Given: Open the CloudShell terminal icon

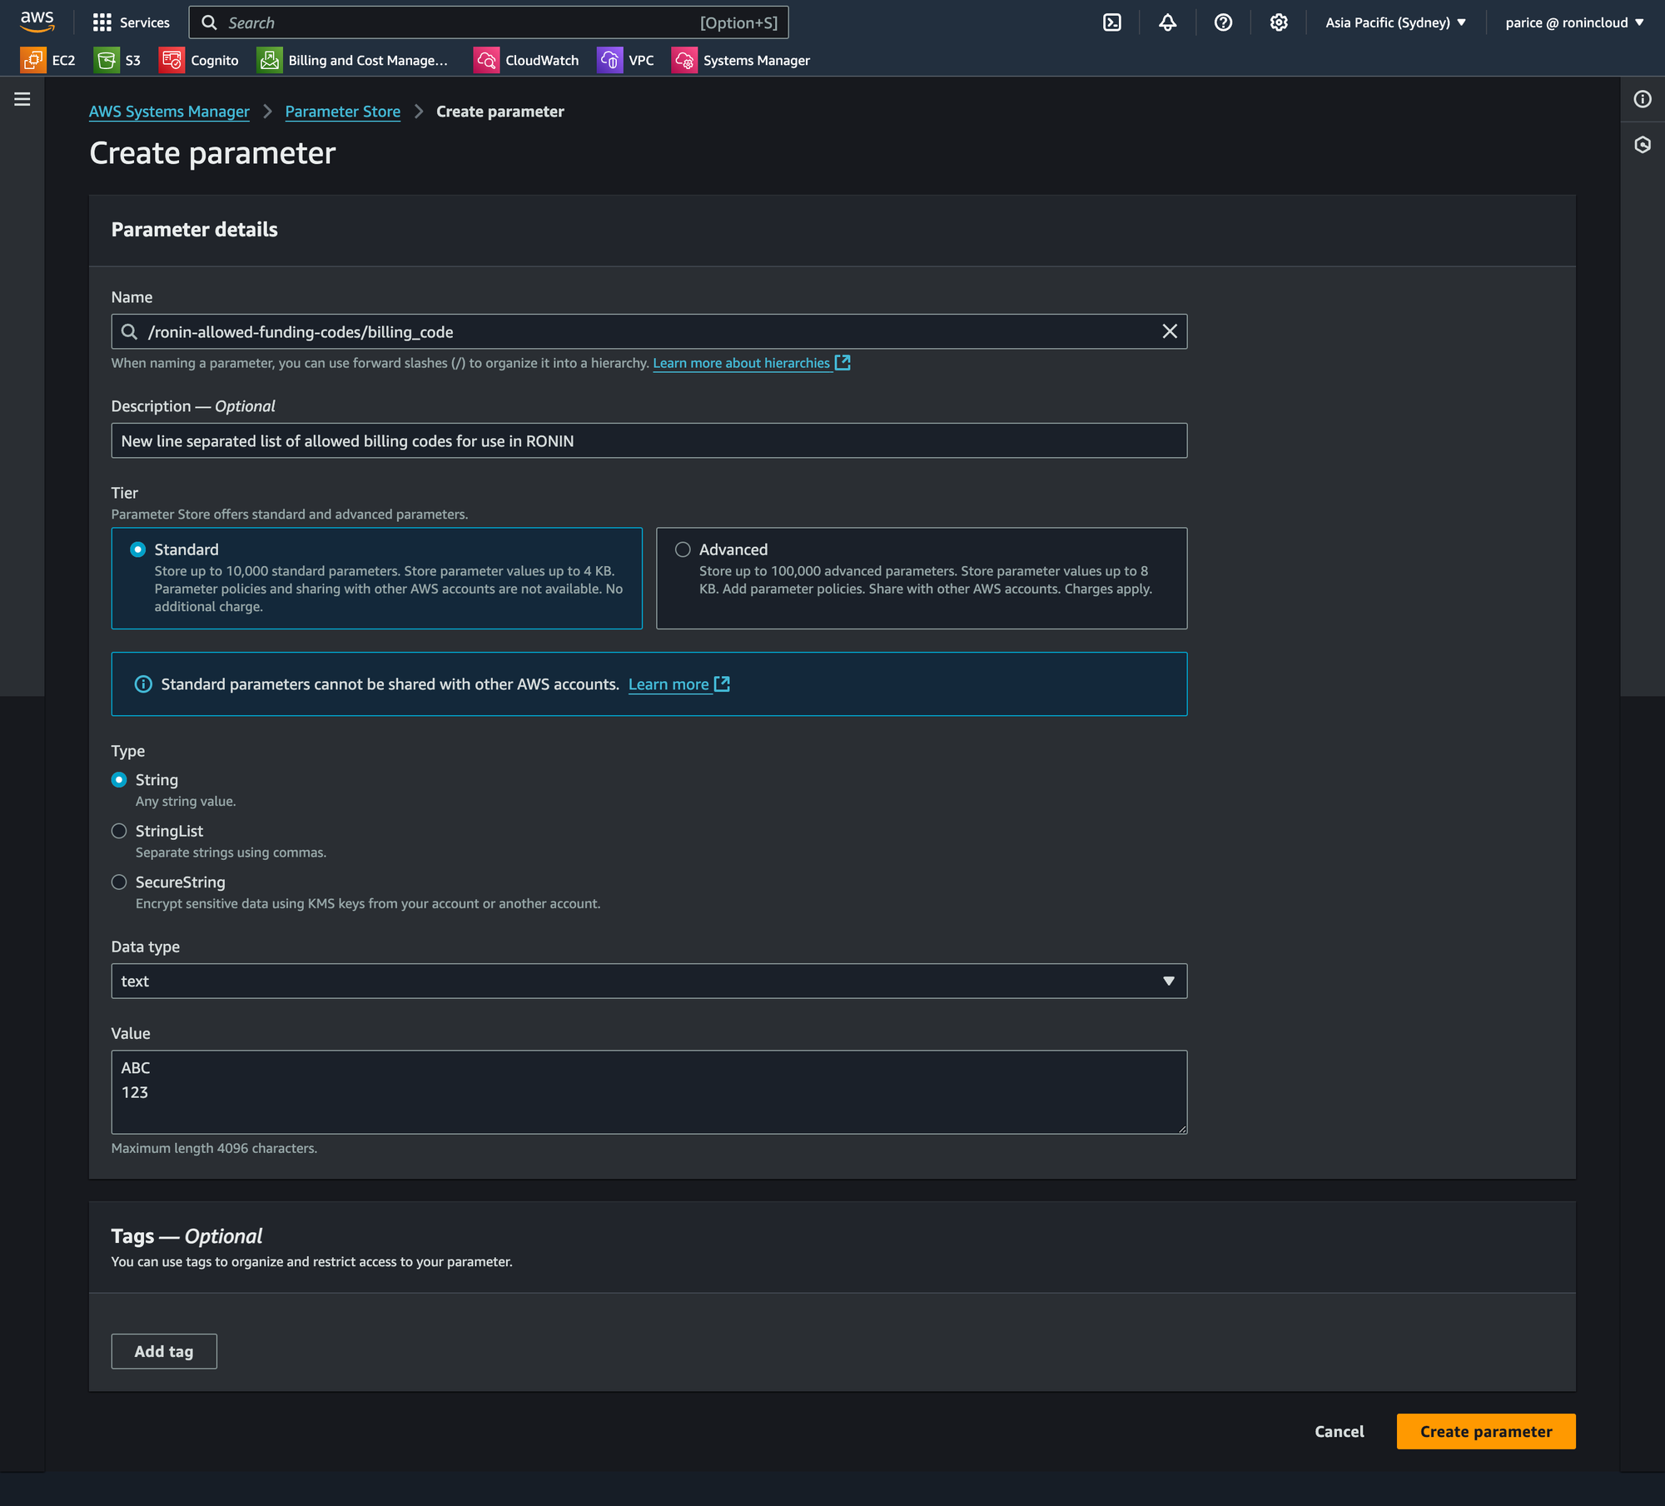Looking at the screenshot, I should (x=1112, y=22).
